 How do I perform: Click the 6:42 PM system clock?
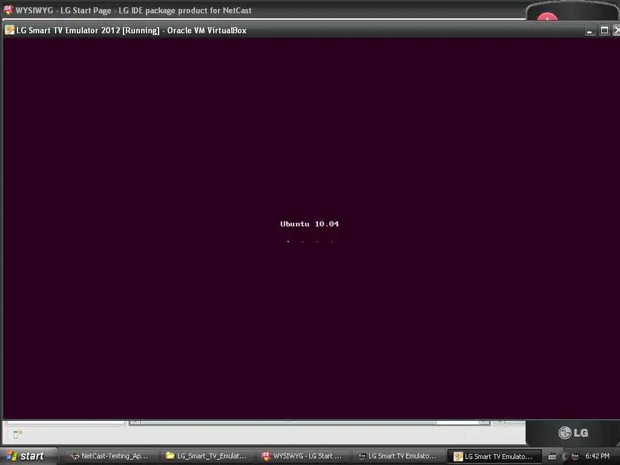(598, 457)
